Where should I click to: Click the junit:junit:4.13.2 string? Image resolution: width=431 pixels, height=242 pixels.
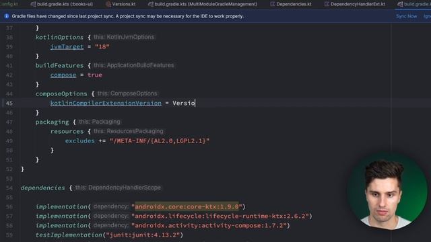pyautogui.click(x=143, y=235)
